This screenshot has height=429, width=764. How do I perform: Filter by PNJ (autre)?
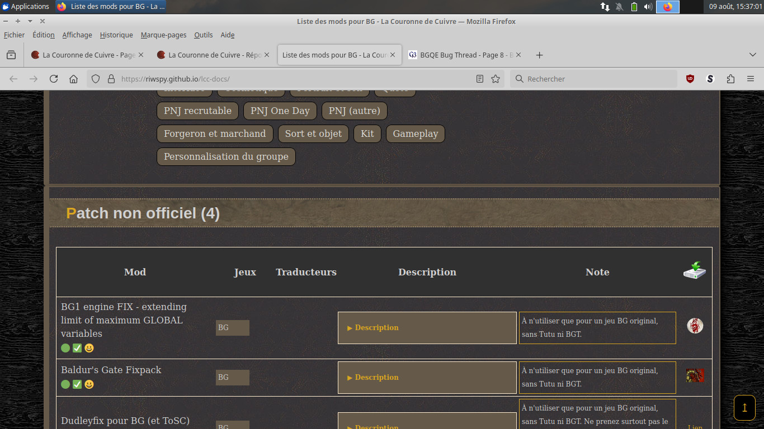tap(355, 111)
